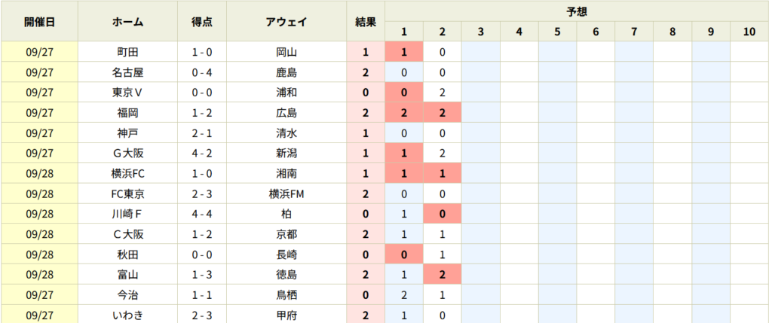Click the 結果 column header
Viewport: 772px width, 323px height.
click(366, 22)
